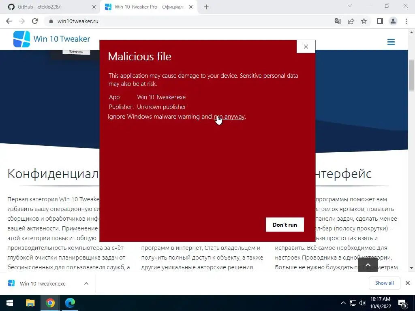Image resolution: width=415 pixels, height=311 pixels.
Task: Click 'Unknown publisher' text
Action: point(161,107)
